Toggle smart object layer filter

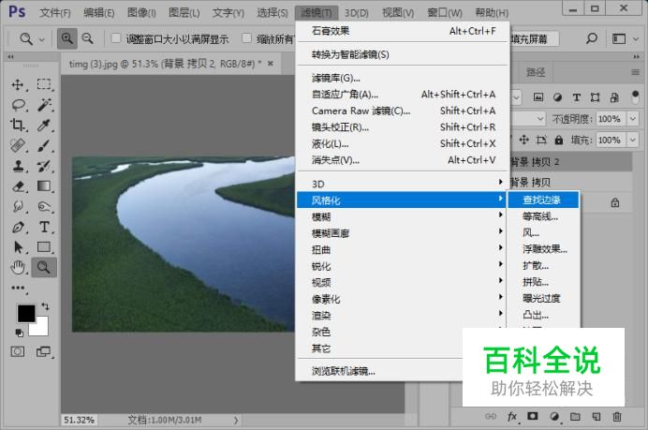pos(614,97)
